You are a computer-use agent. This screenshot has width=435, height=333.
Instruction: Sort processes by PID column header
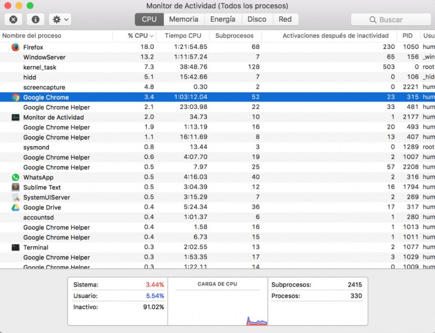[407, 36]
